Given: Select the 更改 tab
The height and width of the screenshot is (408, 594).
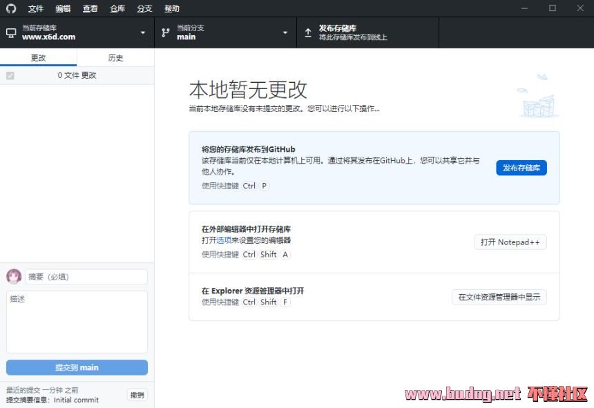Looking at the screenshot, I should click(x=38, y=58).
